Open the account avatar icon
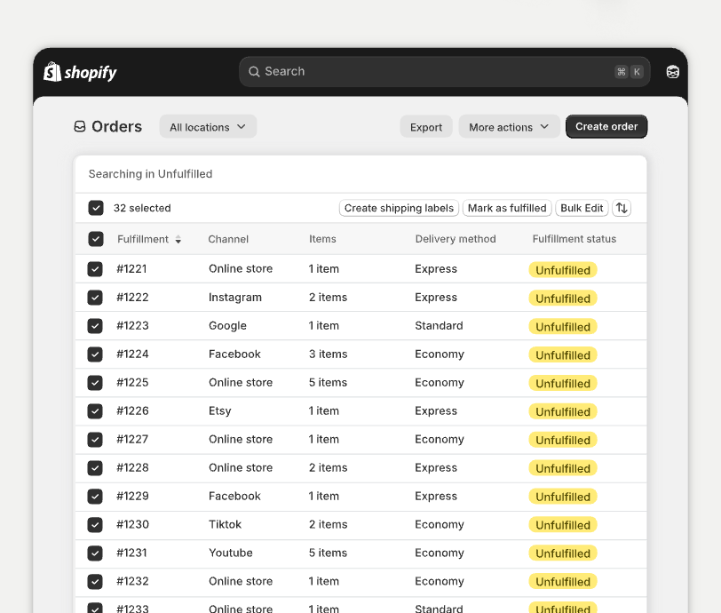This screenshot has width=721, height=613. tap(673, 72)
